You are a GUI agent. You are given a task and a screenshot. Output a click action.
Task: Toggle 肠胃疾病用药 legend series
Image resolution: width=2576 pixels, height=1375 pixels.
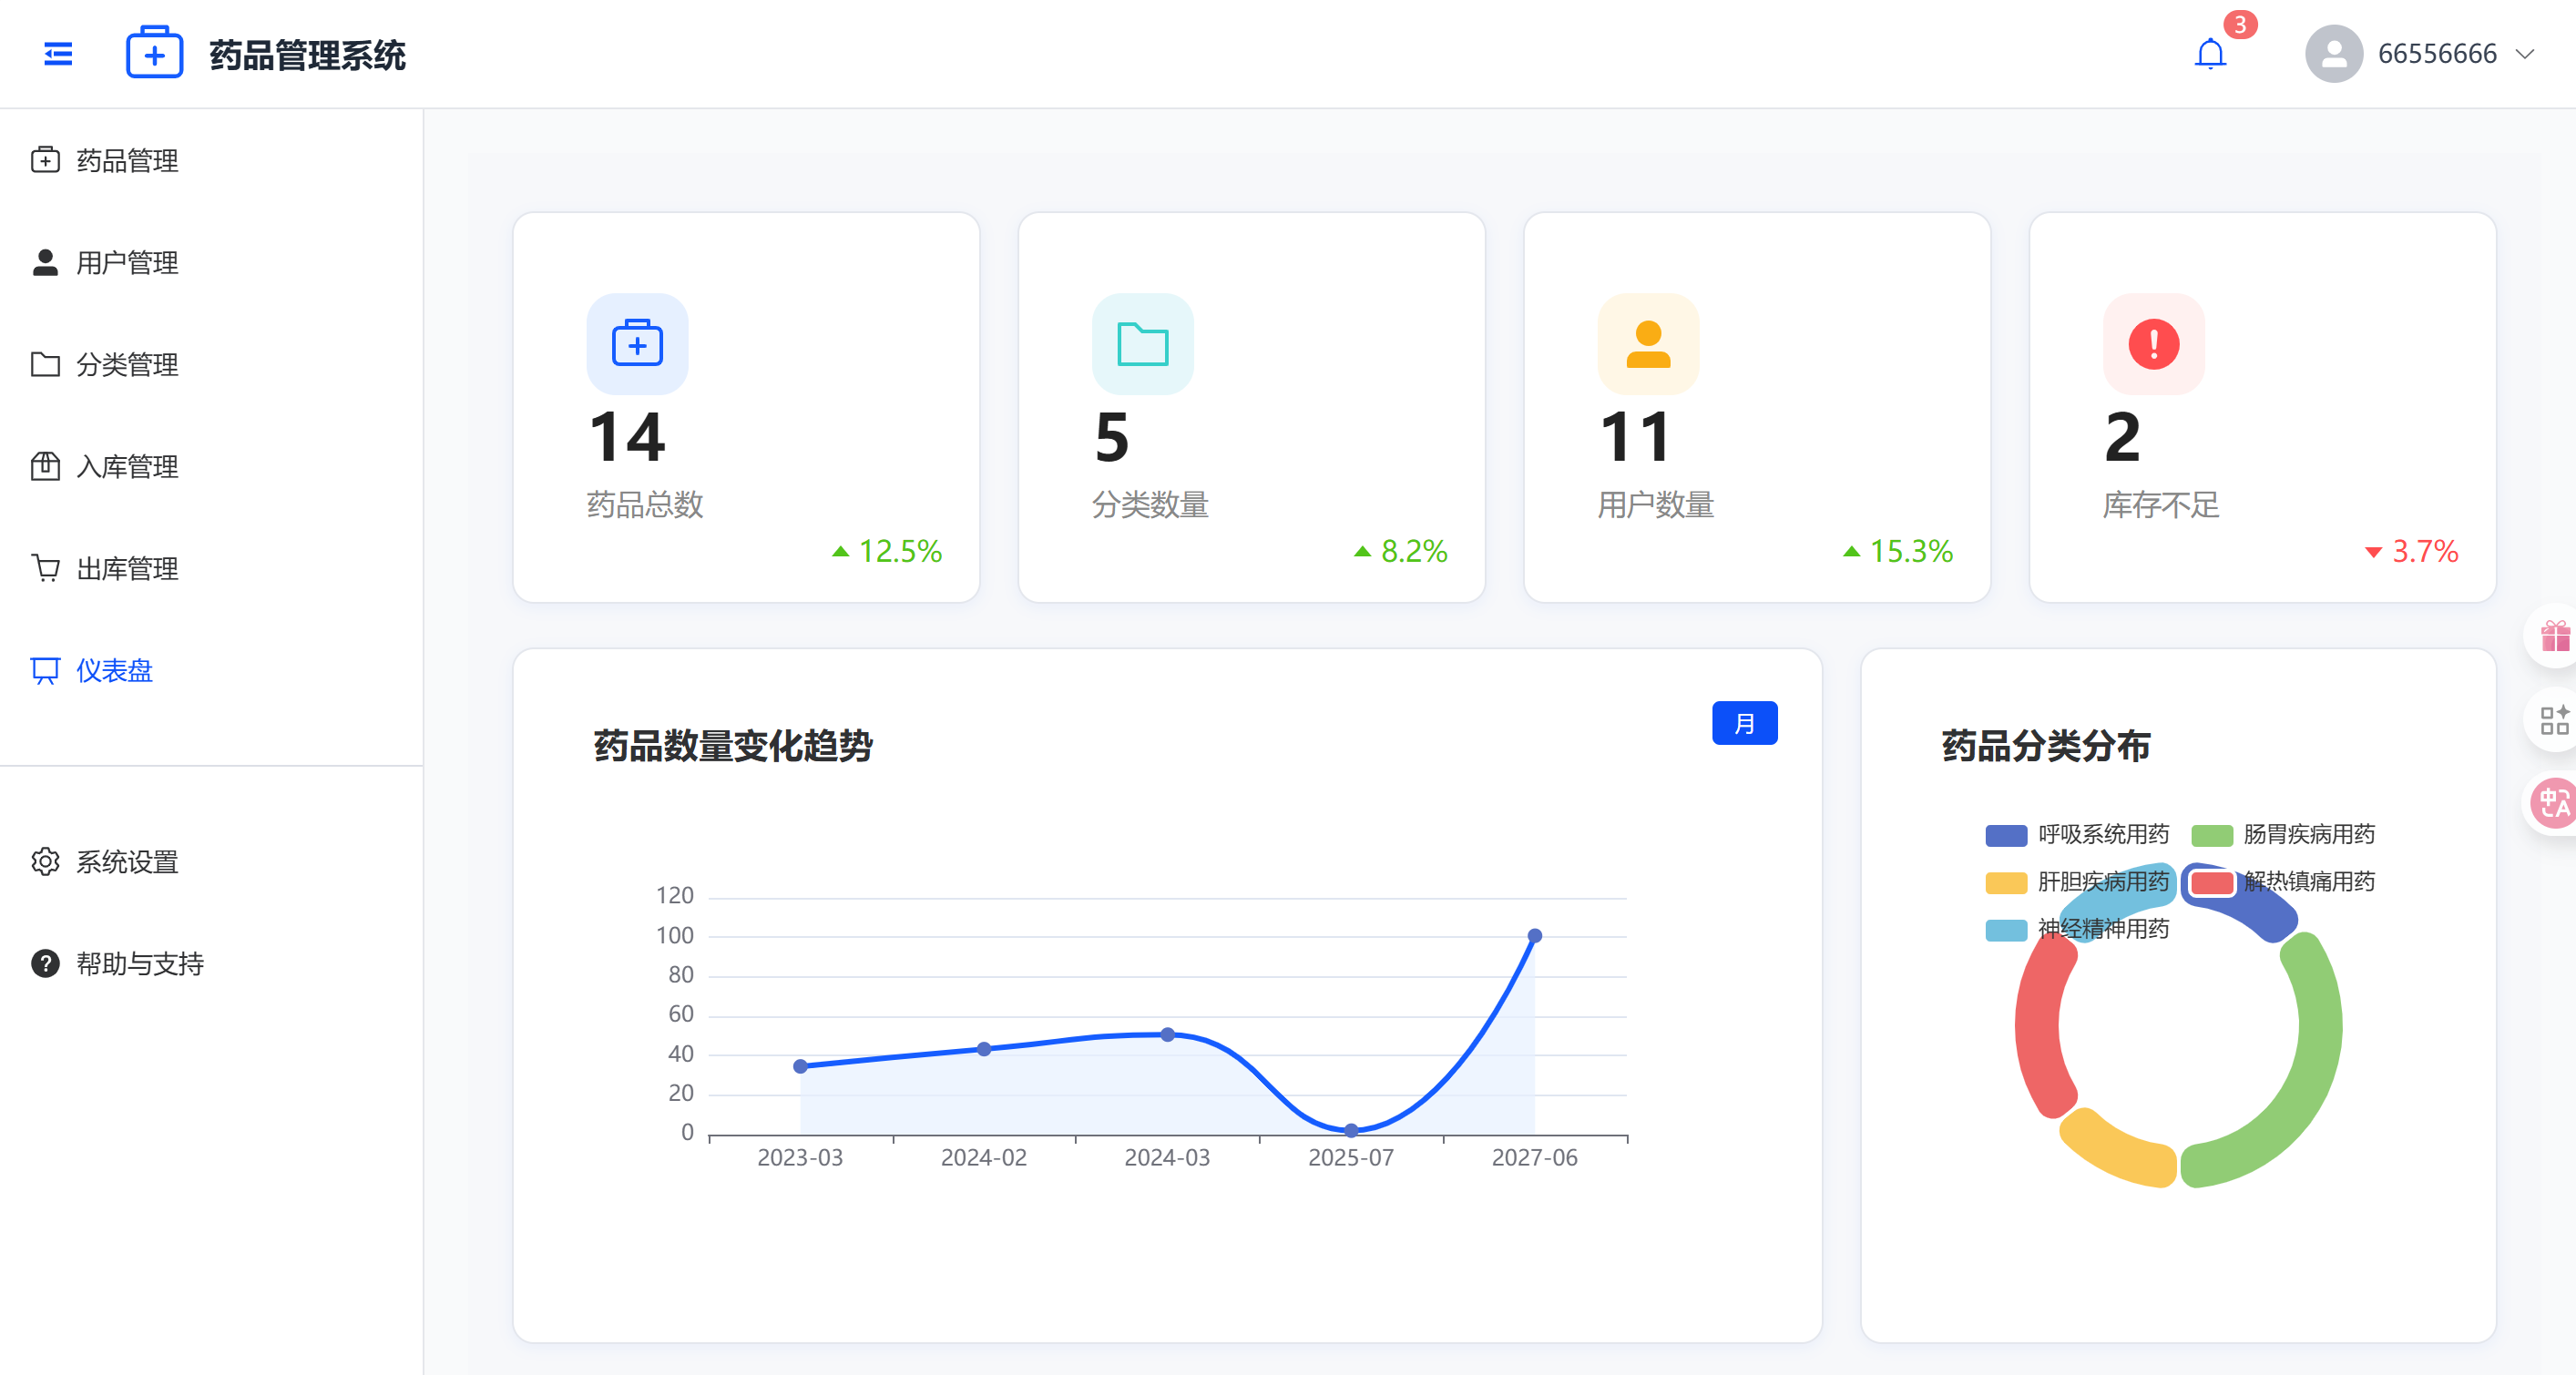coord(2308,834)
